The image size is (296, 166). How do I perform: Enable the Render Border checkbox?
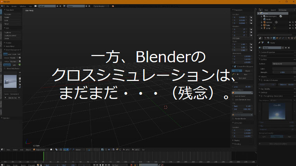(x=233, y=119)
